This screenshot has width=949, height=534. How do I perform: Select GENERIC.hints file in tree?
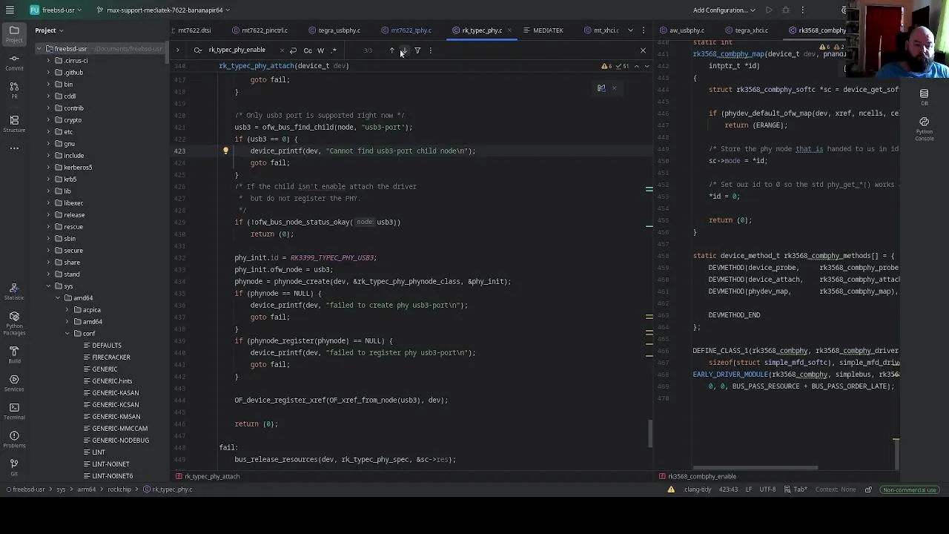[x=111, y=381]
